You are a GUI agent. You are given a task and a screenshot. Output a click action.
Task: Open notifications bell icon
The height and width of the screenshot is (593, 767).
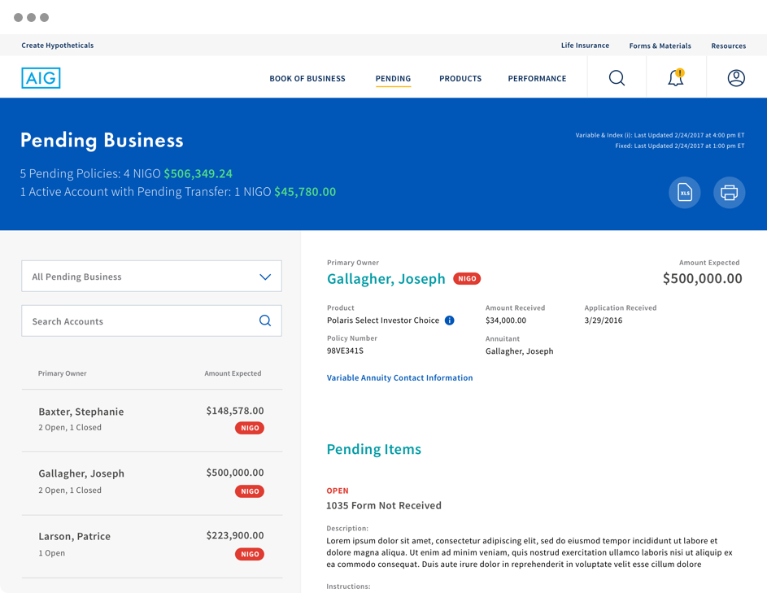pos(675,78)
